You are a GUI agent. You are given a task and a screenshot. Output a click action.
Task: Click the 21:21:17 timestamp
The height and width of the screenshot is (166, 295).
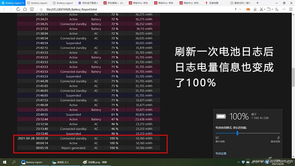click(42, 14)
